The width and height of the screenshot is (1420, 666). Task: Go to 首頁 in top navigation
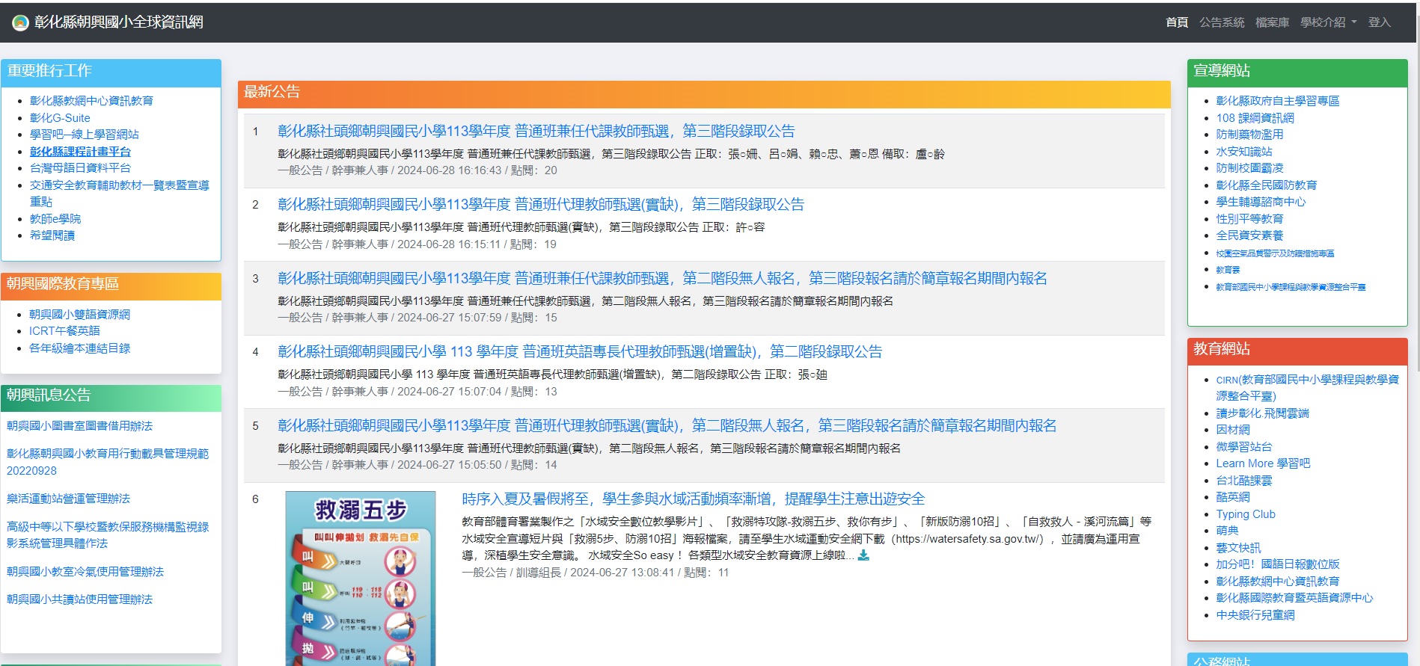1177,22
